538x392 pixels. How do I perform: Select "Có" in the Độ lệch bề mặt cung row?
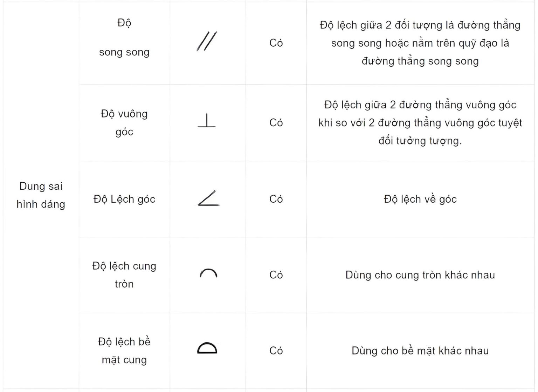coord(276,350)
